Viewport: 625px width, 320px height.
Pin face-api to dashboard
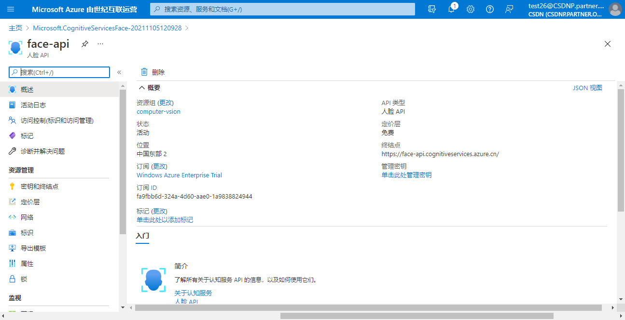85,44
